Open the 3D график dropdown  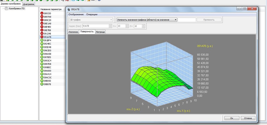91,20
